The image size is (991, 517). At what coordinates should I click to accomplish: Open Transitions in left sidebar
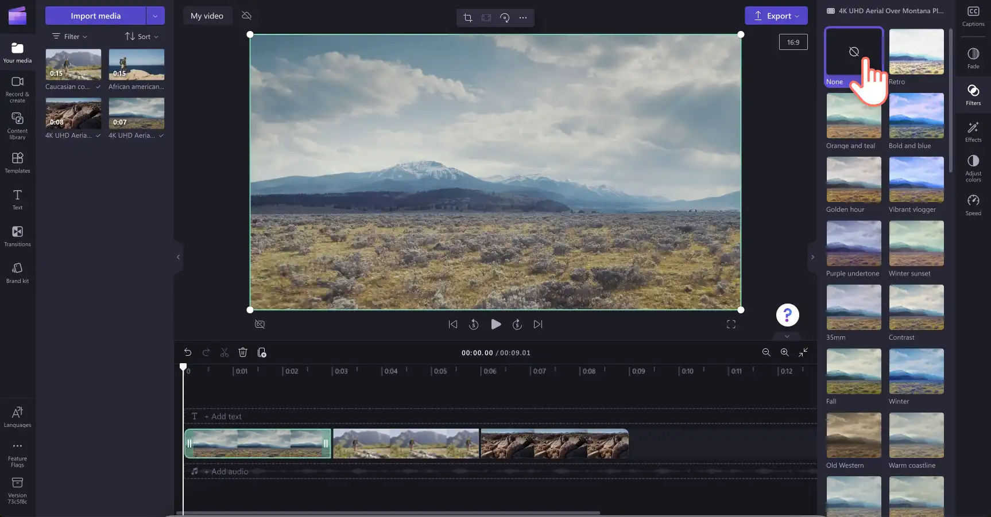[17, 236]
